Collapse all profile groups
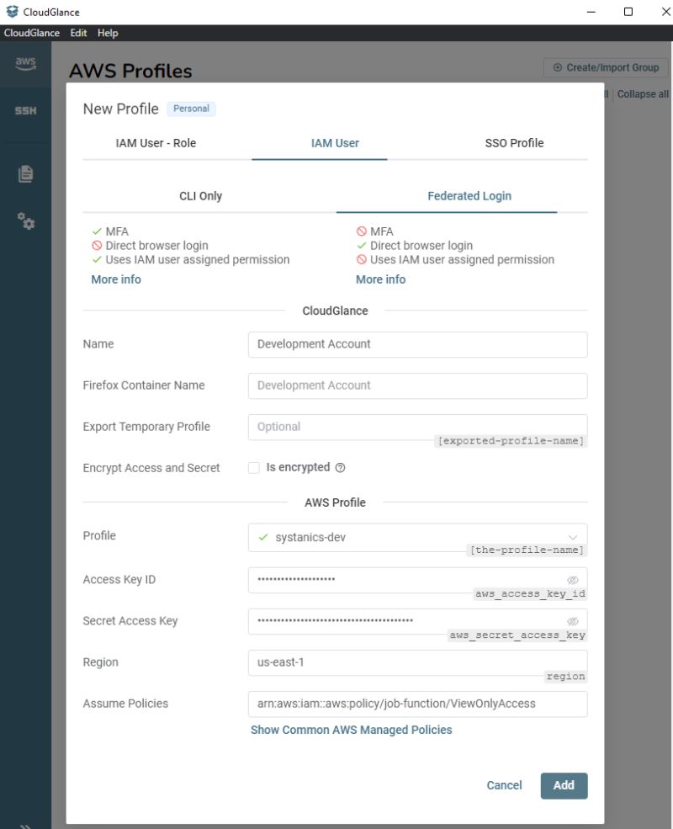Screen dimensions: 673x829 point(642,93)
